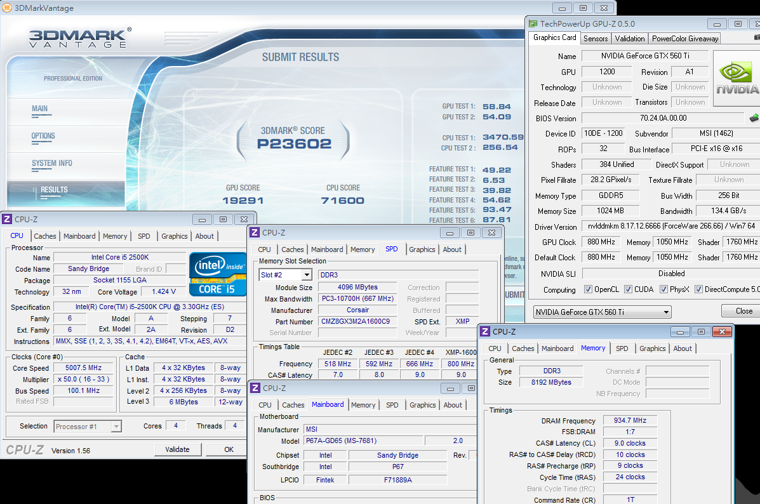Click the Manufacturer value Corsair
The image size is (760, 504).
click(x=357, y=310)
